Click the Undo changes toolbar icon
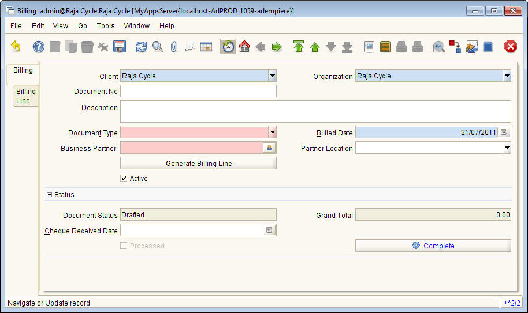This screenshot has height=313, width=528. (16, 47)
